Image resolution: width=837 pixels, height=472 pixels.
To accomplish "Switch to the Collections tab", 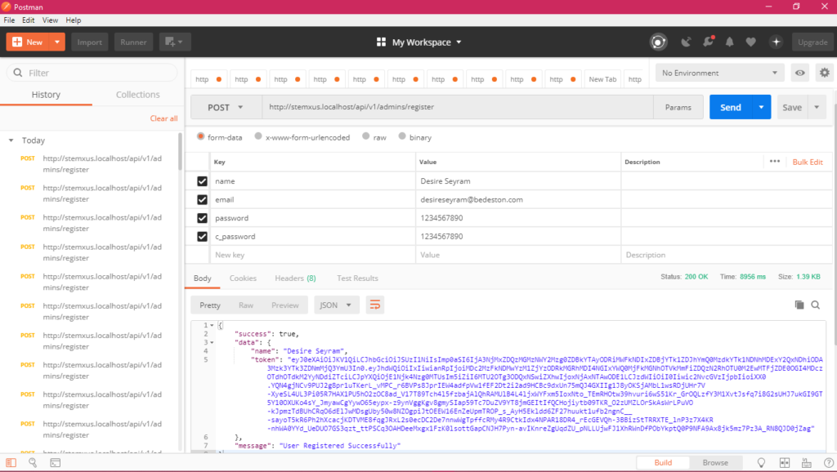I will point(137,95).
